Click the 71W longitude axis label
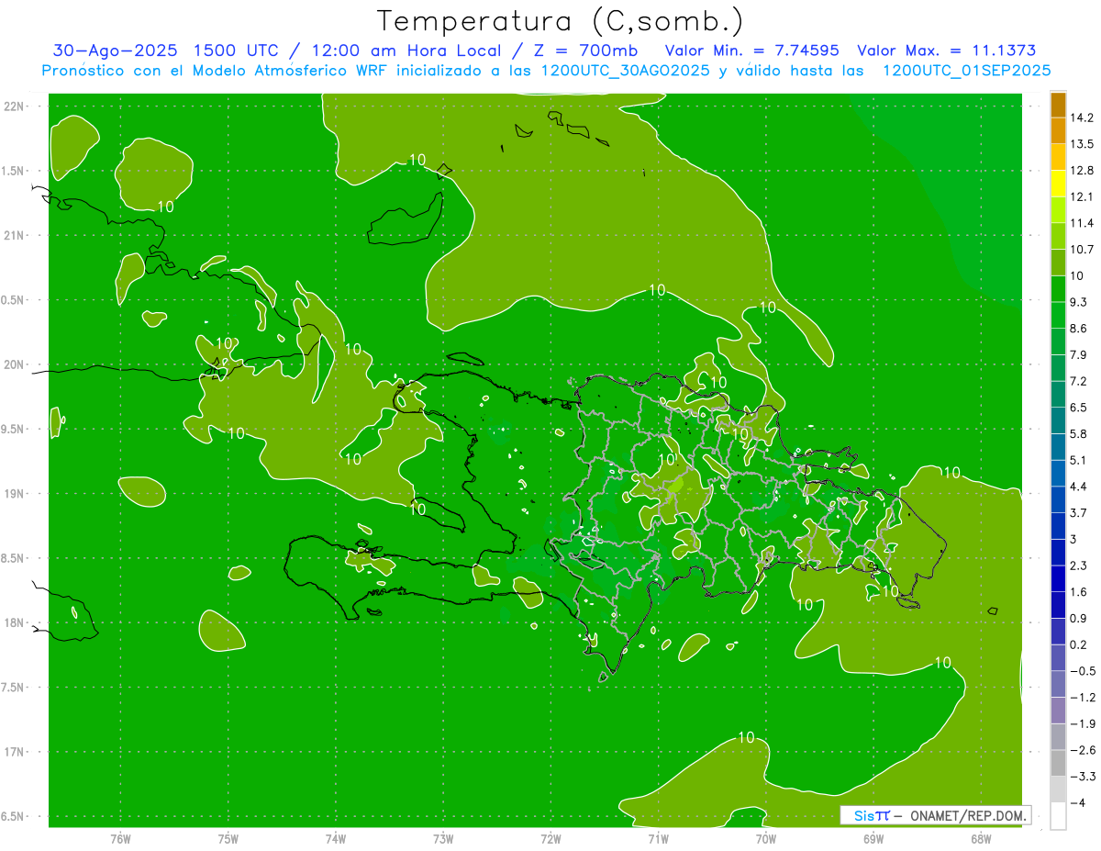This screenshot has width=1101, height=851. tap(658, 838)
